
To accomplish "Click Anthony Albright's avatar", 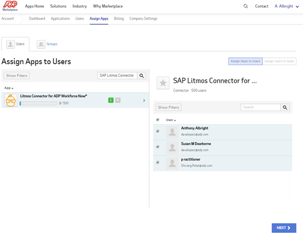I will click(x=172, y=132).
